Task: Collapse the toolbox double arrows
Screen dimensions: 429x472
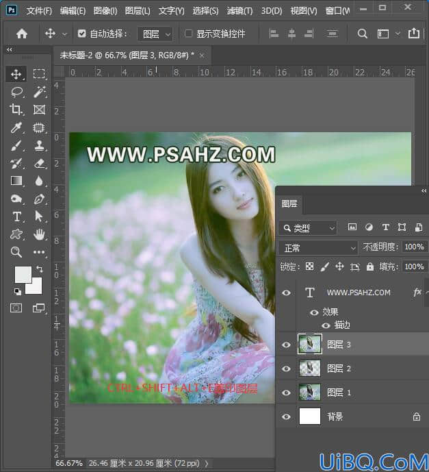Action: [x=10, y=50]
